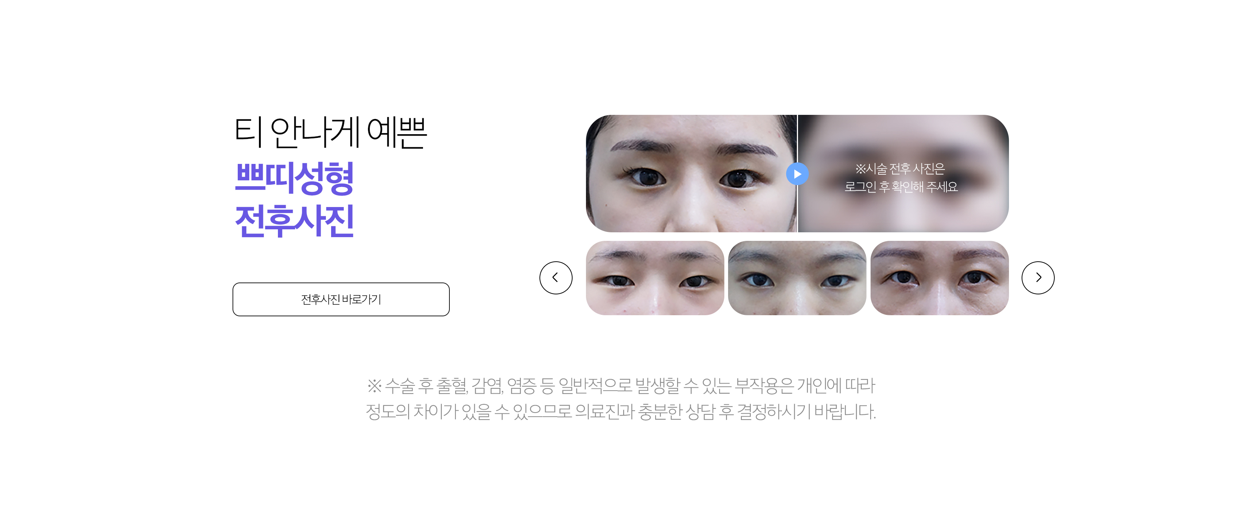Select the first eye photo thumbnail
Image resolution: width=1240 pixels, height=520 pixels.
(x=655, y=278)
